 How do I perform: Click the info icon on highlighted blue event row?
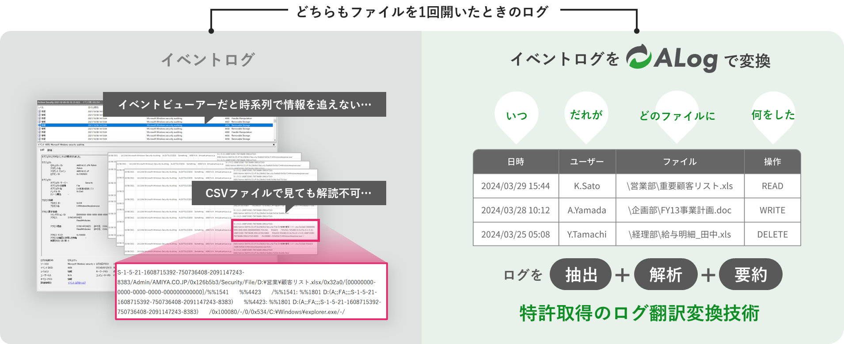(x=39, y=125)
